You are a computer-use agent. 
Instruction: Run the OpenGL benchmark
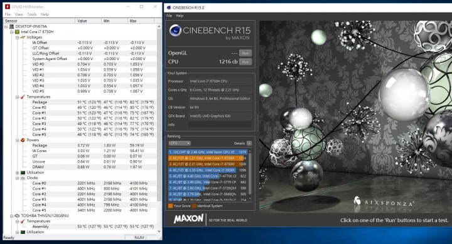pyautogui.click(x=245, y=53)
